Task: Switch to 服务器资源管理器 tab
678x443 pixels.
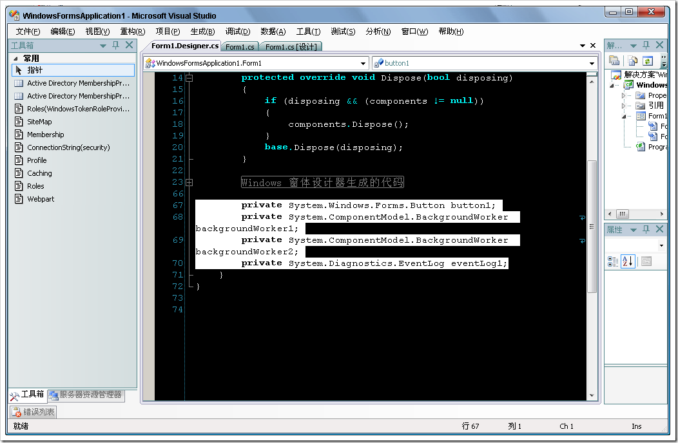Action: [86, 395]
